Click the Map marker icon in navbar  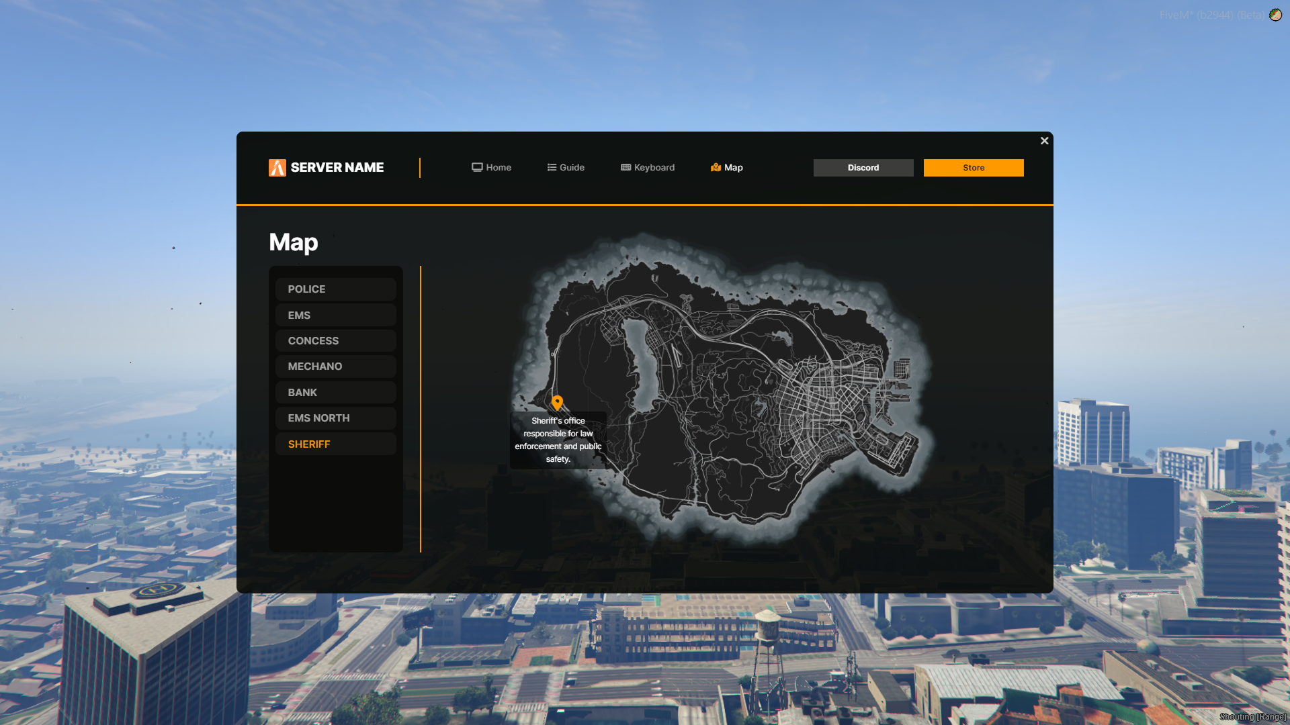pyautogui.click(x=716, y=168)
